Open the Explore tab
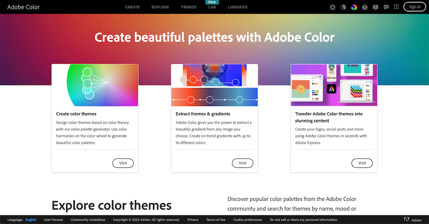Viewport: 429px width, 224px height. (x=160, y=7)
